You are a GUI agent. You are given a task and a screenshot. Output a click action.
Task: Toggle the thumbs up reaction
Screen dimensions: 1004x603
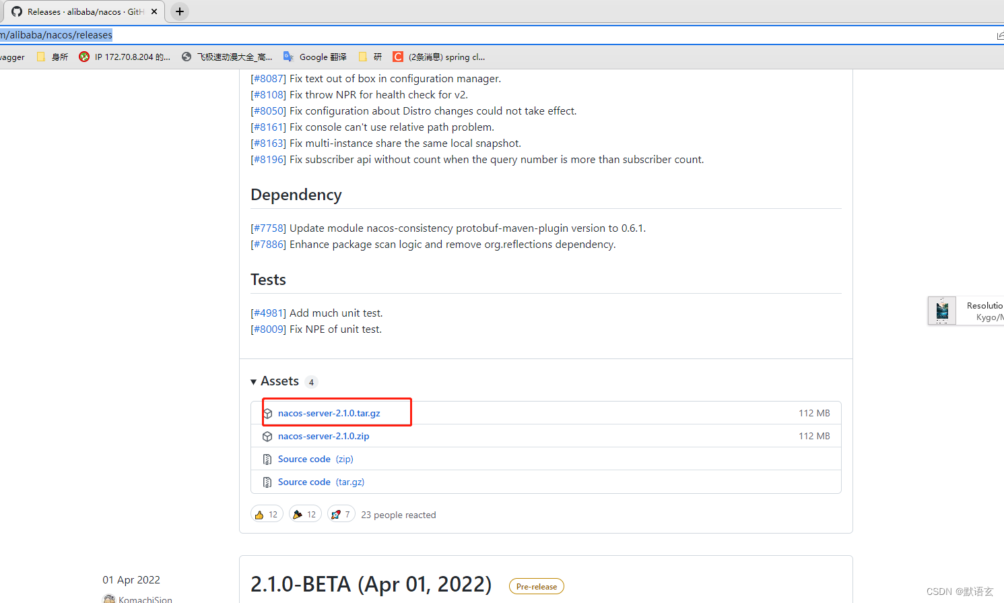(x=267, y=514)
